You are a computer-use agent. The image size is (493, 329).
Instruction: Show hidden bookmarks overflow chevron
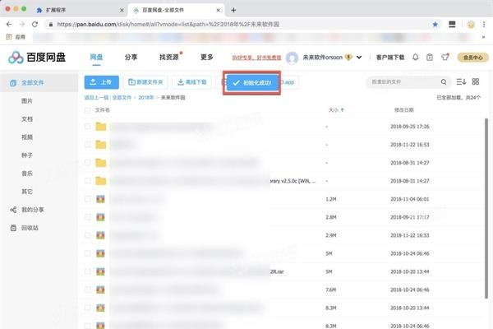coord(484,37)
